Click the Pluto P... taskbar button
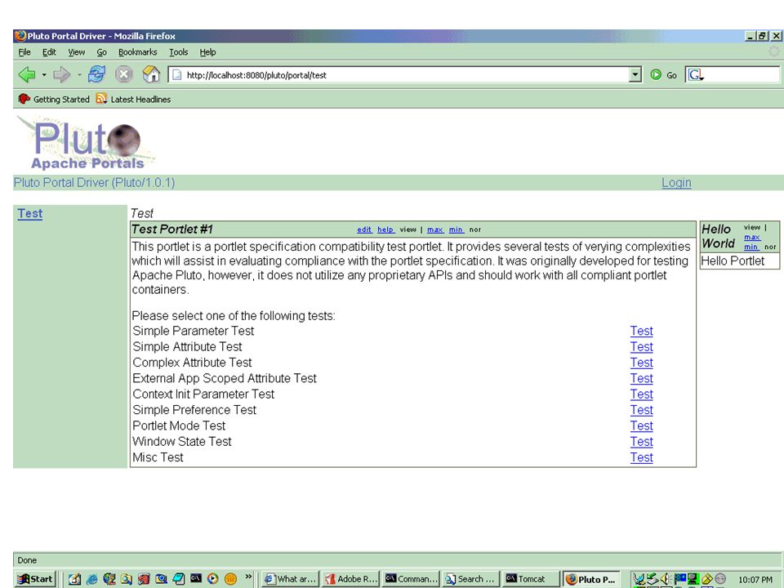The height and width of the screenshot is (588, 784). [x=591, y=579]
